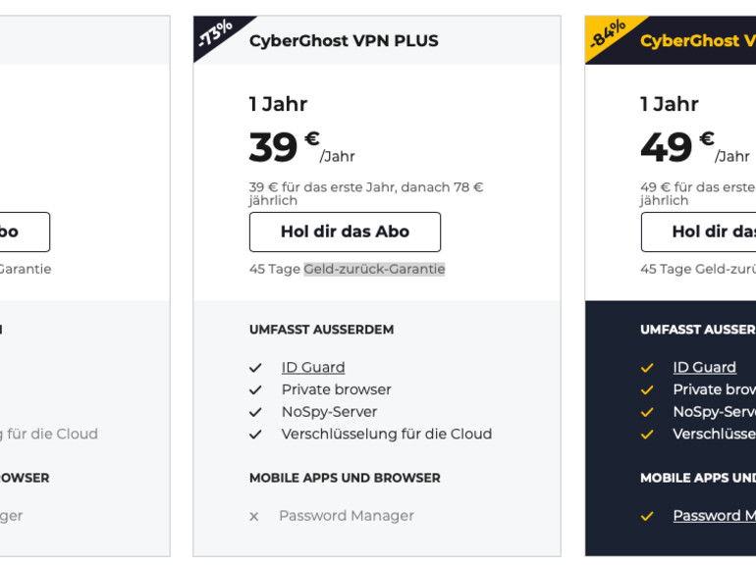Image resolution: width=756 pixels, height=567 pixels.
Task: Open the Password Manager link in the dark card
Action: tap(714, 516)
